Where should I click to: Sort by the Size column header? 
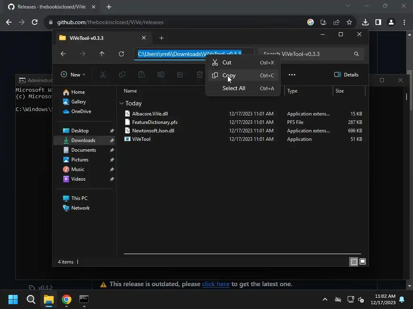[340, 91]
